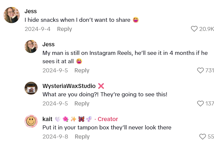Click the Creator badge next to kait
Viewport: 214px width, 145px height.
108,119
